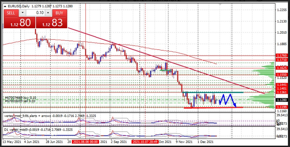
Task: Click the 1.1550 price level label
Action: pos(282,75)
